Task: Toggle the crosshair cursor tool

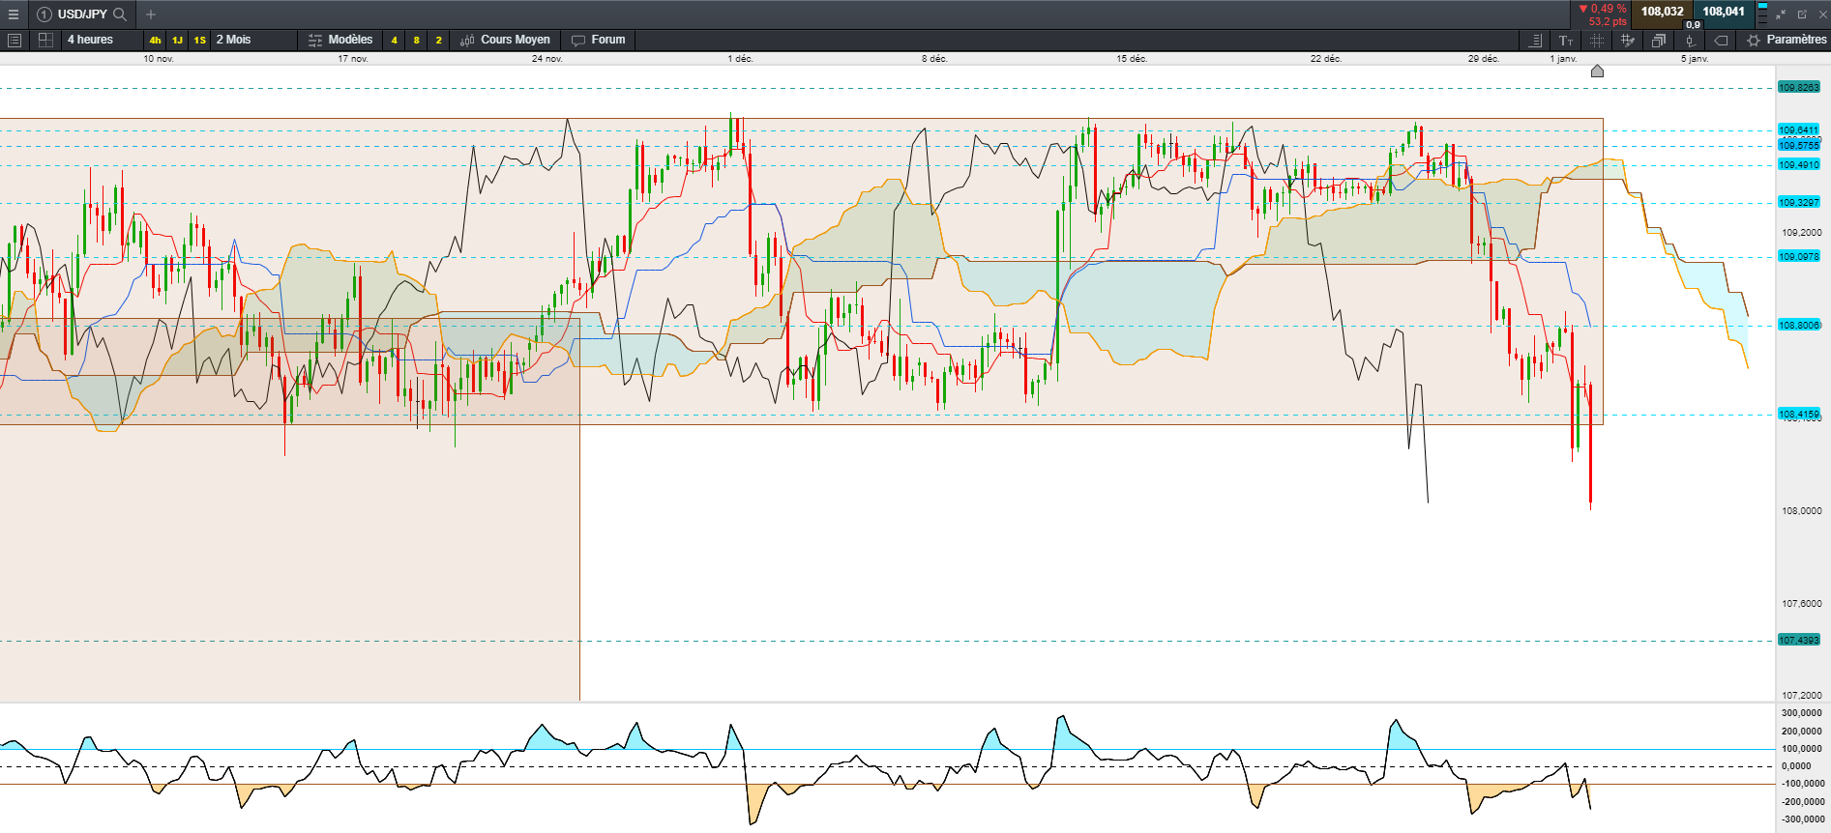Action: tap(1597, 40)
